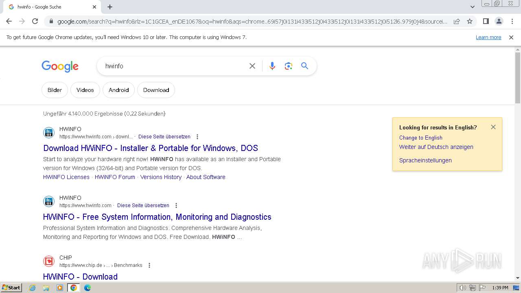The height and width of the screenshot is (293, 521).
Task: Open the CHIP HWiNFO - Download result
Action: 80,277
